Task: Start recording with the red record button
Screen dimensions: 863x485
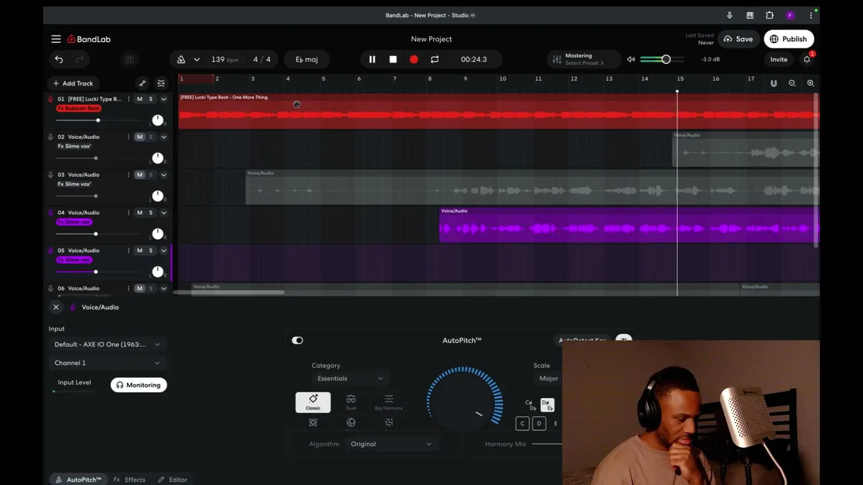Action: tap(414, 59)
